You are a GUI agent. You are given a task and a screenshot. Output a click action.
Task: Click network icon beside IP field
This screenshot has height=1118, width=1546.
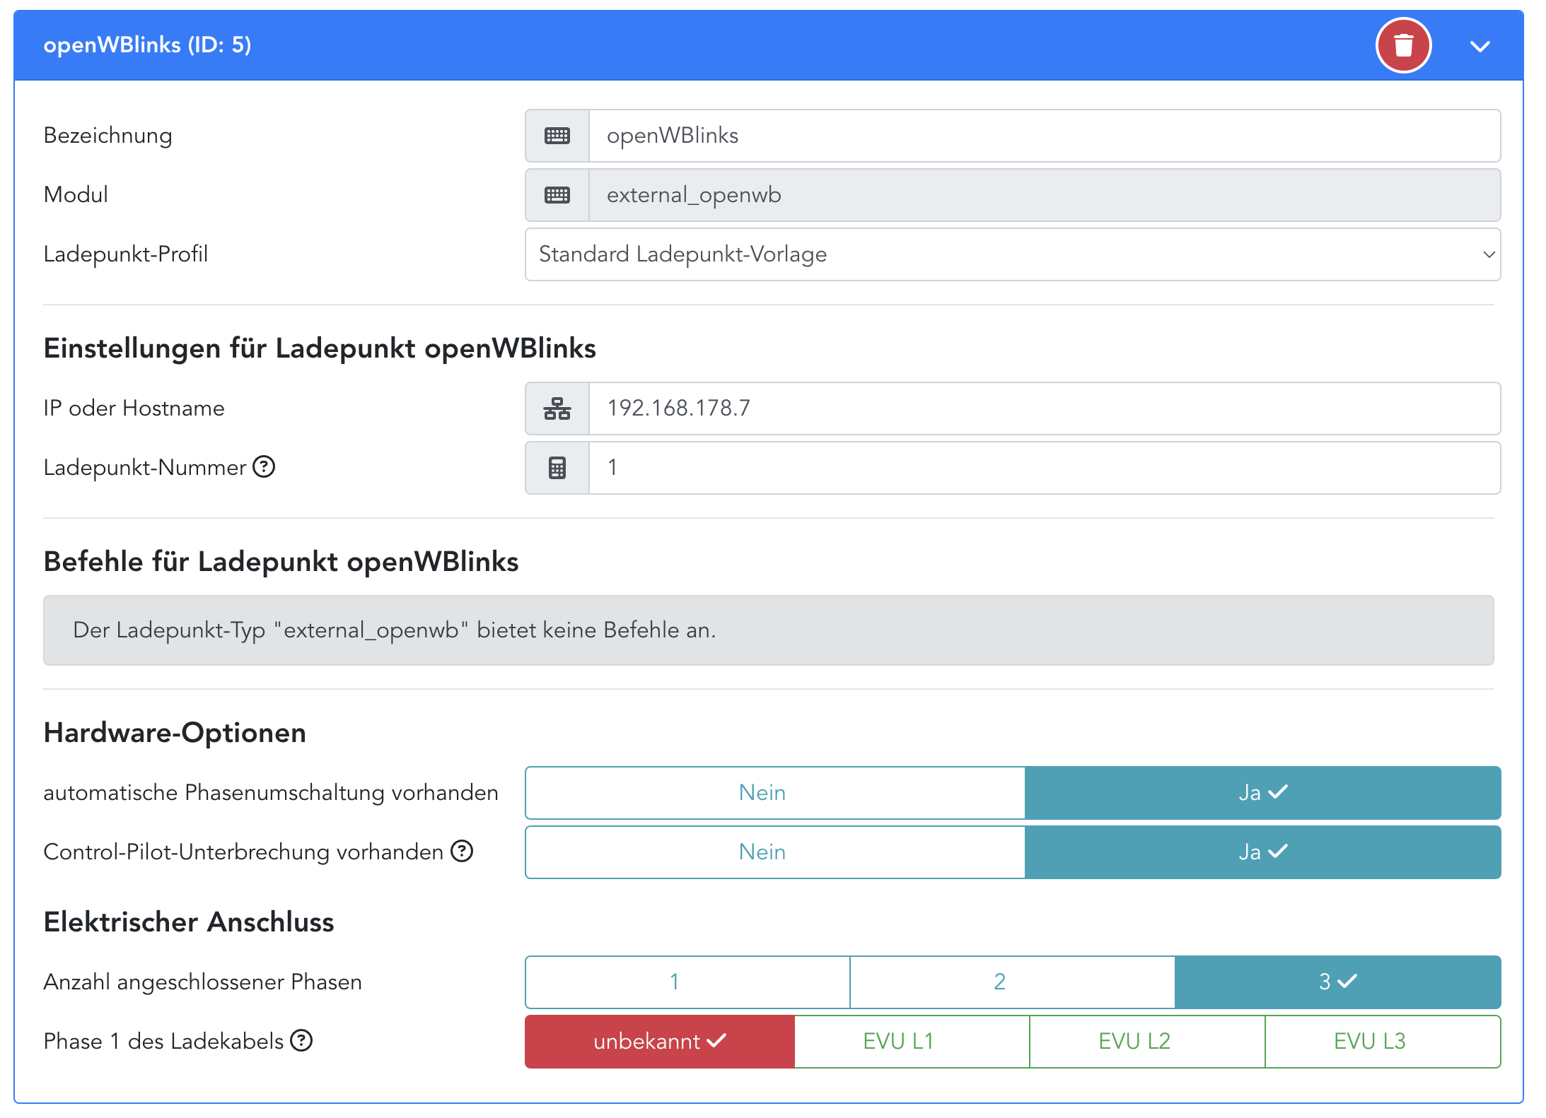(557, 408)
